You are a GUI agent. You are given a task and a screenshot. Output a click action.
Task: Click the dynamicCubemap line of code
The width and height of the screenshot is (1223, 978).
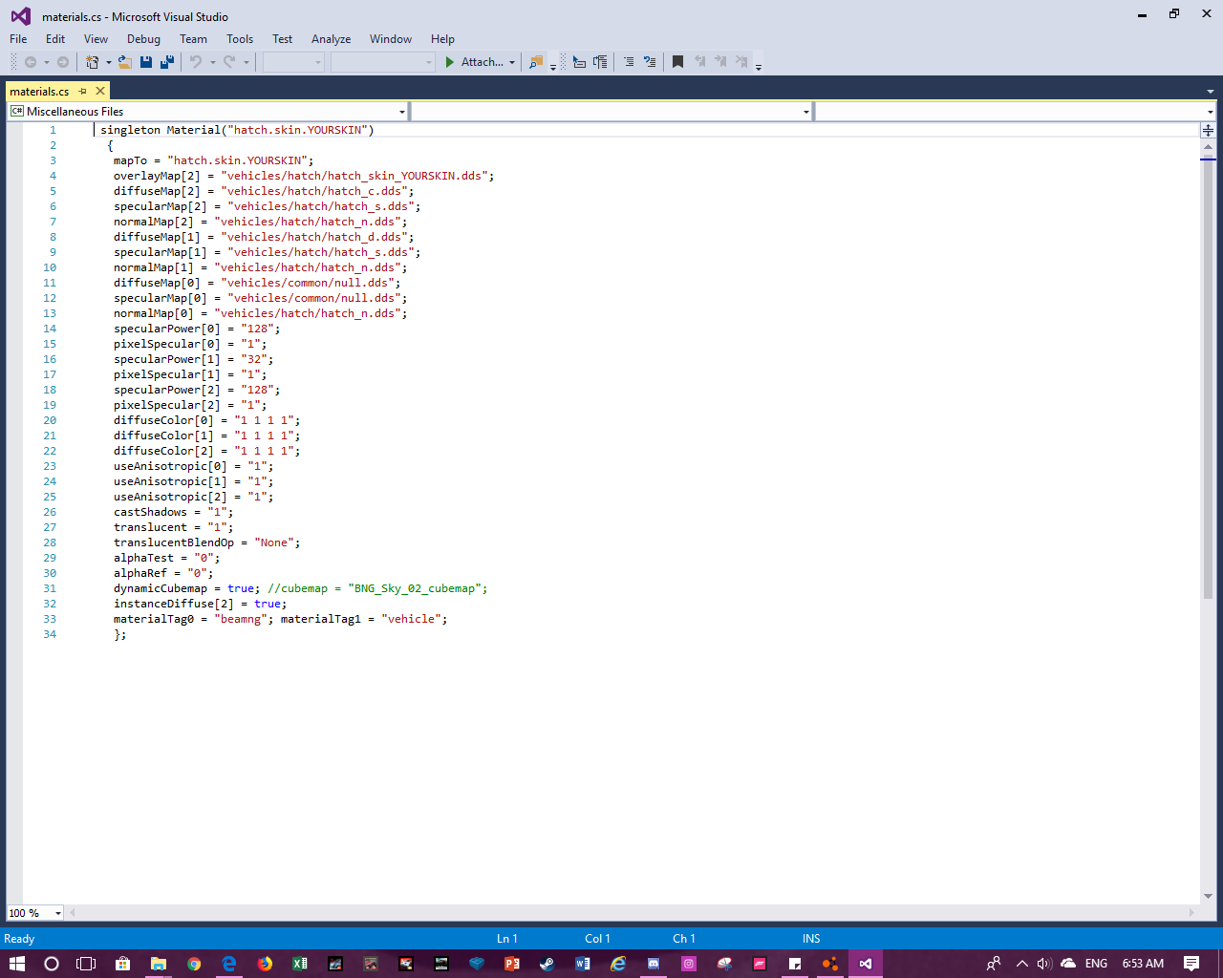pyautogui.click(x=300, y=588)
